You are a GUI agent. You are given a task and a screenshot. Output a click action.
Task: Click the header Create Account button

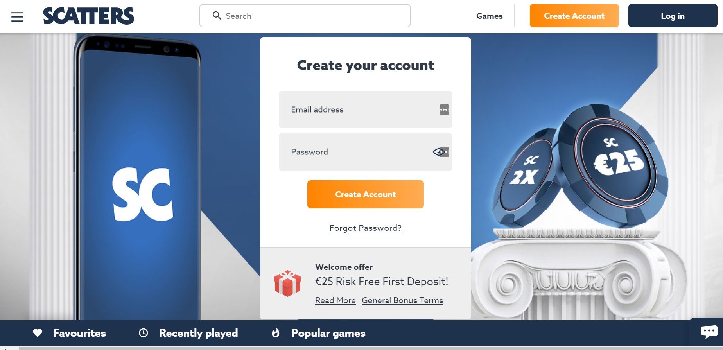tap(574, 16)
